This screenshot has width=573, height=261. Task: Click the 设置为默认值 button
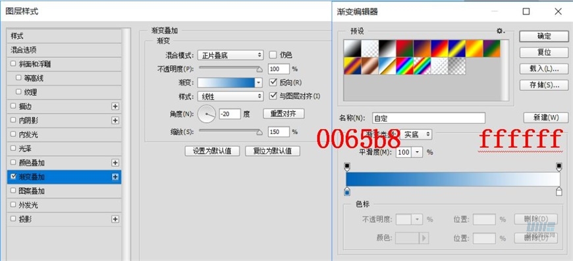(x=212, y=151)
